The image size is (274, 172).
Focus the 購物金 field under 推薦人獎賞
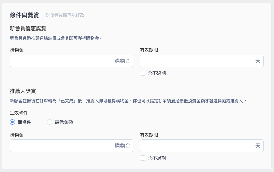click(x=71, y=146)
